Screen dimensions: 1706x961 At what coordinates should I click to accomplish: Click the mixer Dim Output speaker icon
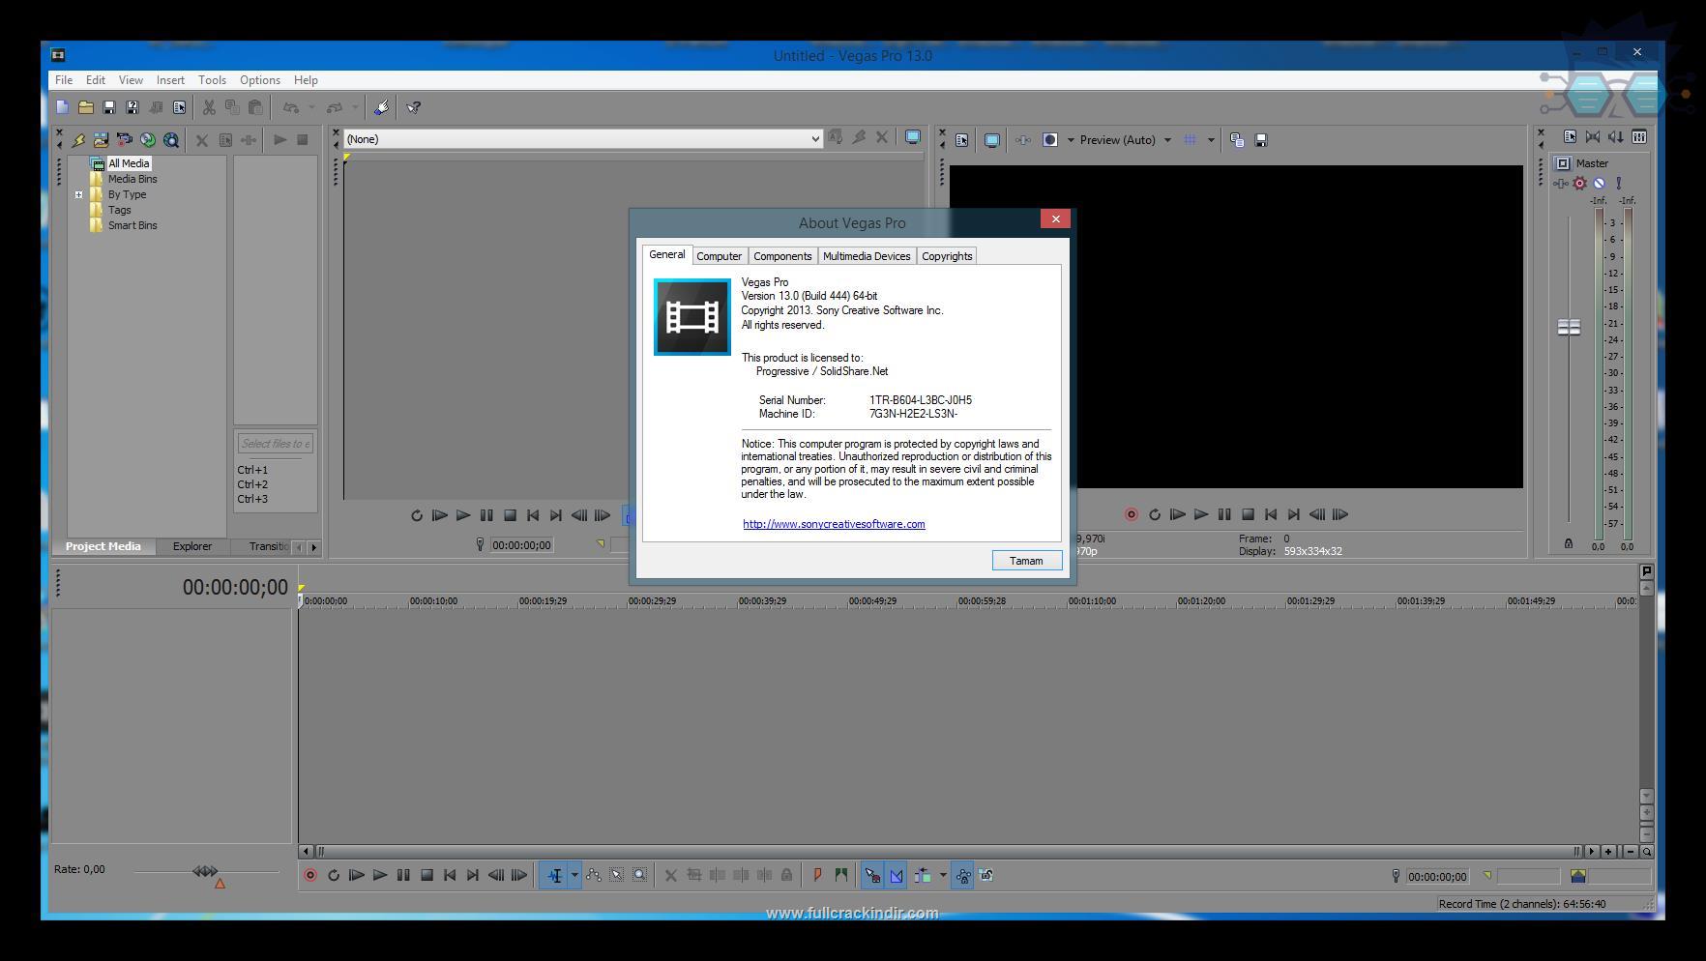point(1616,137)
